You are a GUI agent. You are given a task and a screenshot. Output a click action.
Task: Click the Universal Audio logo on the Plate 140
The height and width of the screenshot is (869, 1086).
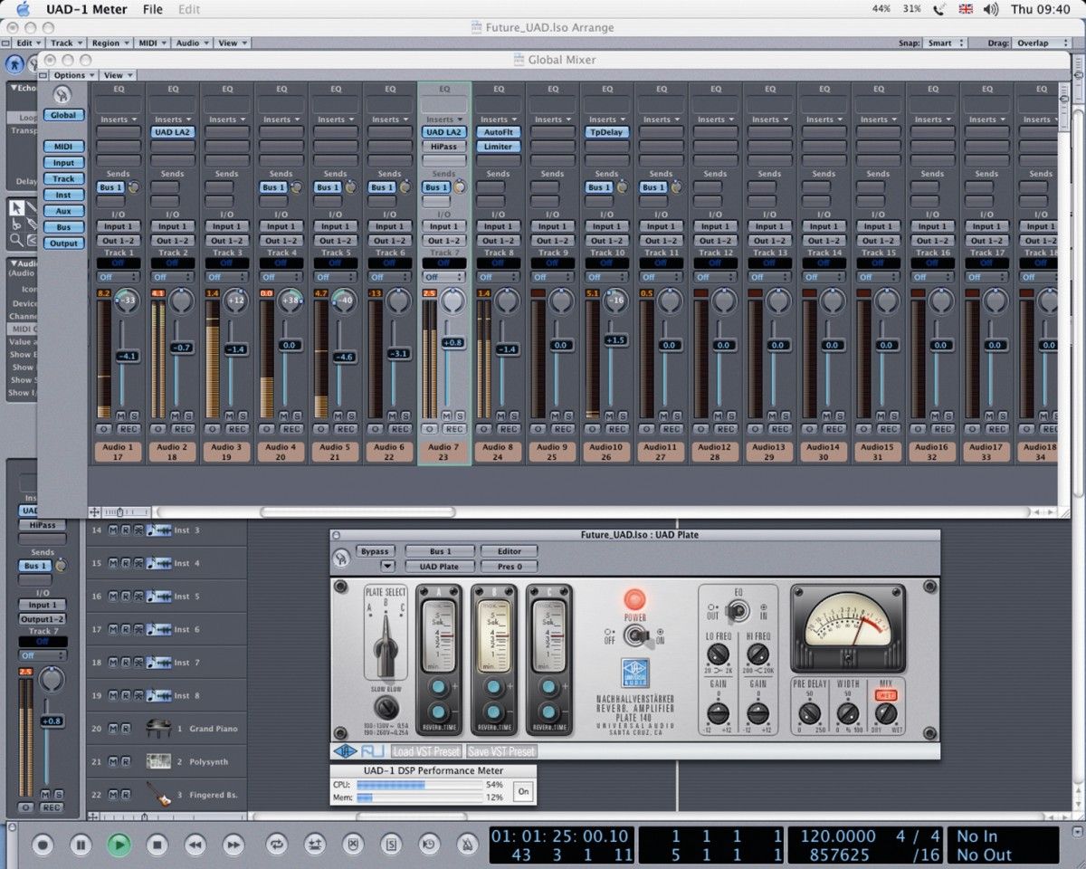[635, 673]
